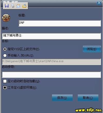Click the yellow fax print icon
This screenshot has height=113, width=103.
(x=24, y=6)
